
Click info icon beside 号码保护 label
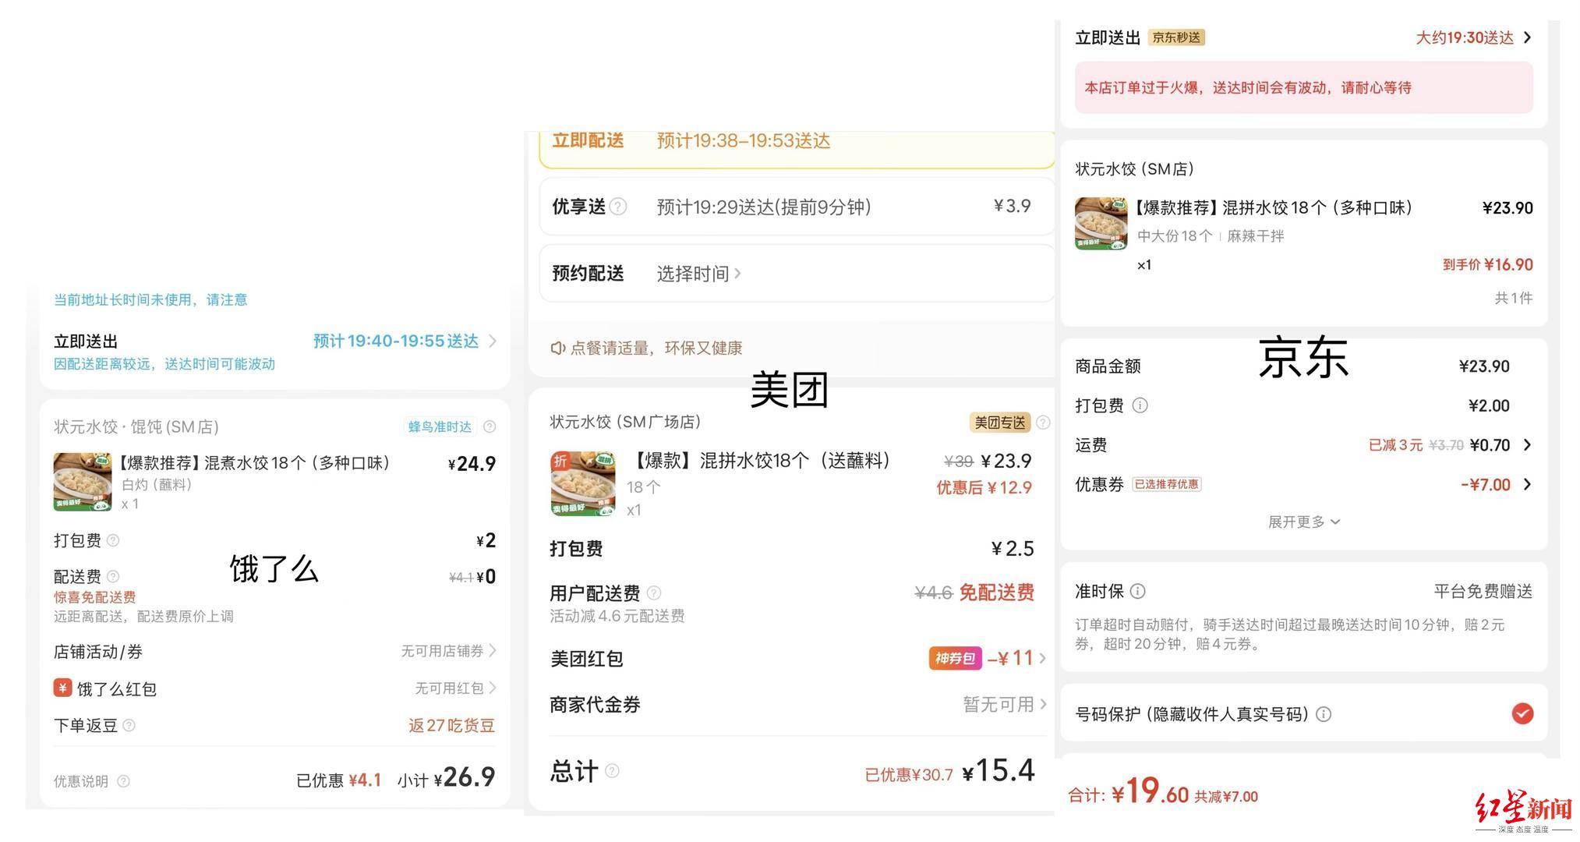point(1324,714)
